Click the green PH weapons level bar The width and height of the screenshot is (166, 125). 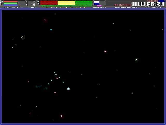[10, 3]
